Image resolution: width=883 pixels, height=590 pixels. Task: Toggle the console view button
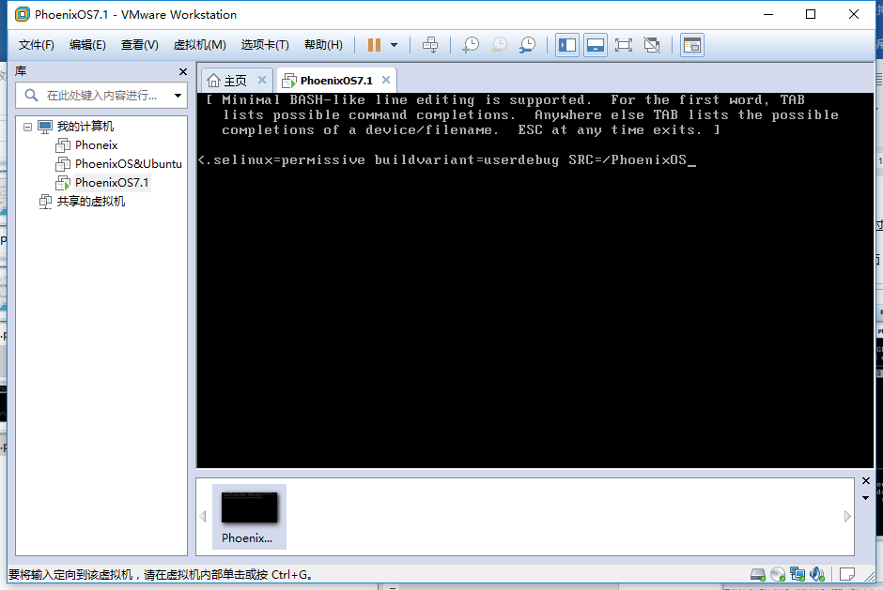(692, 45)
